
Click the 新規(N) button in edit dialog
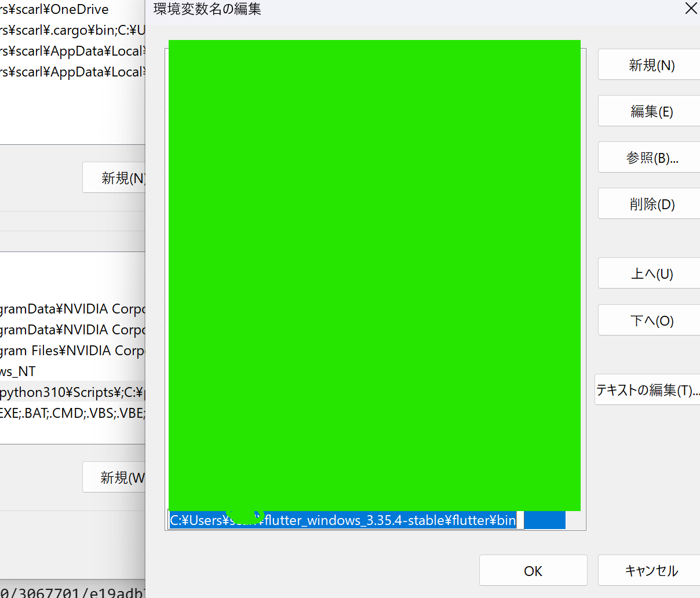pos(650,65)
